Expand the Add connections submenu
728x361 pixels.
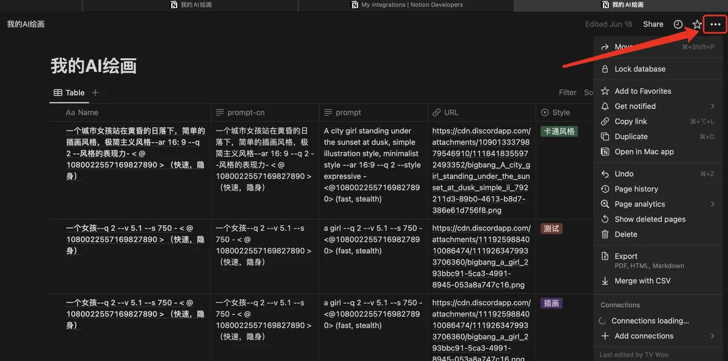click(x=712, y=336)
